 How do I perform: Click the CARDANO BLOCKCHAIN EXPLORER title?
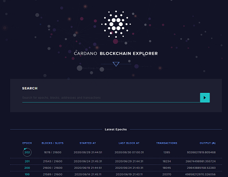[116, 54]
